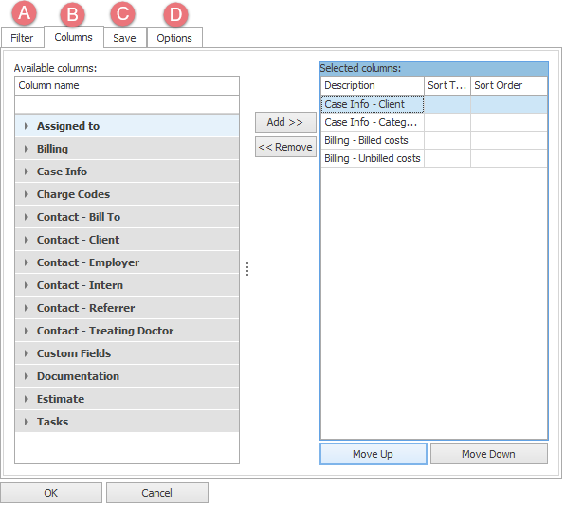The height and width of the screenshot is (506, 565).
Task: Click the << Remove button
Action: (285, 147)
